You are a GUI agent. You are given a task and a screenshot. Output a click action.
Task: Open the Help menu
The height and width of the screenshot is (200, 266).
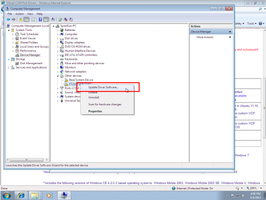(x=39, y=14)
